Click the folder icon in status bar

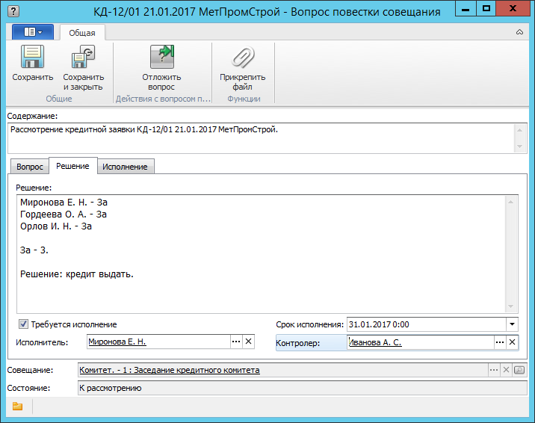17,407
